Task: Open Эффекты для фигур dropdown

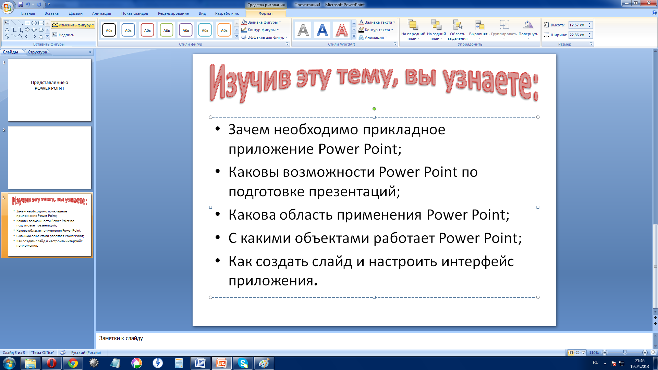Action: coord(265,37)
